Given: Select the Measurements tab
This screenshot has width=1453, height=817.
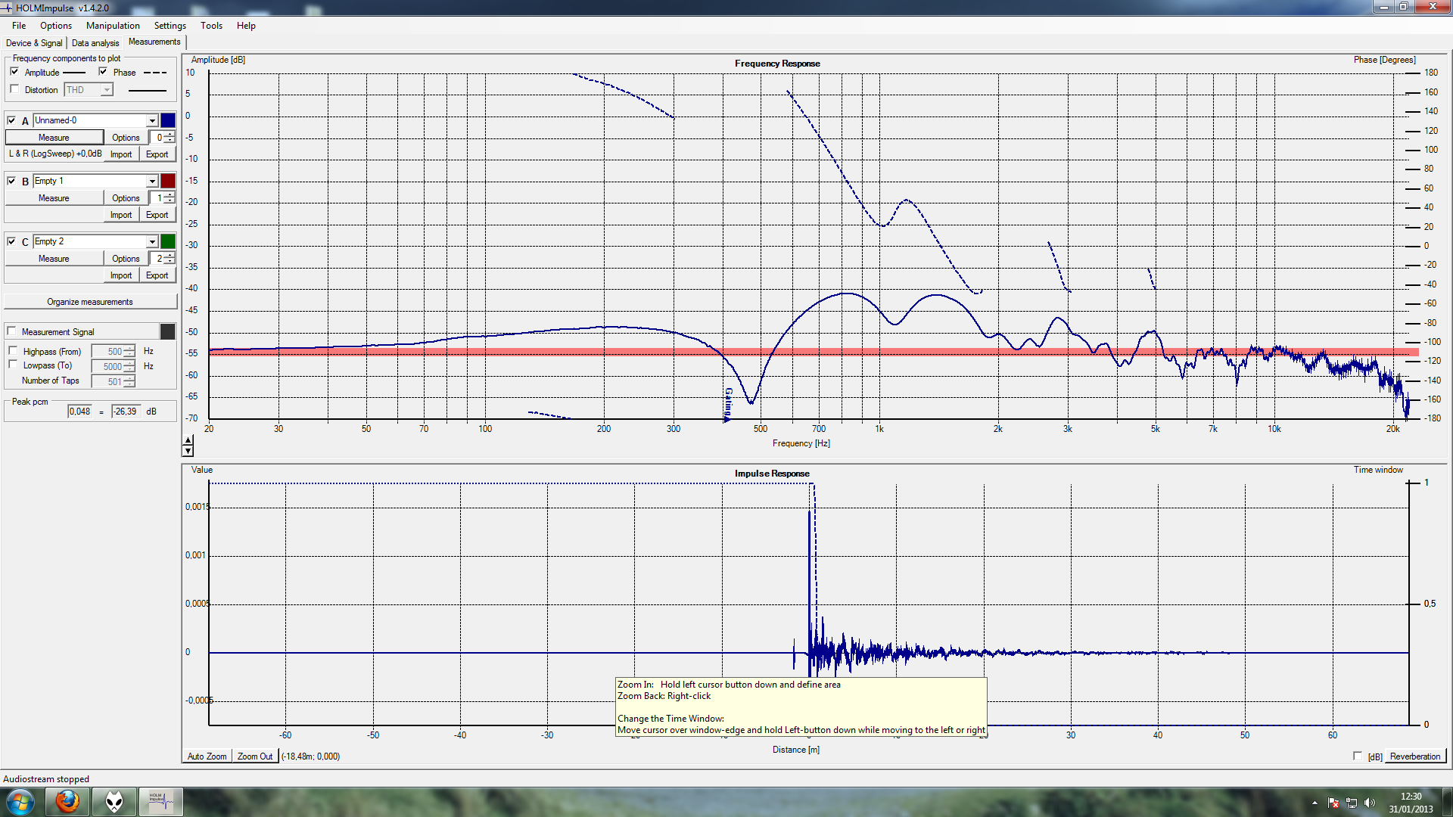Looking at the screenshot, I should click(154, 42).
